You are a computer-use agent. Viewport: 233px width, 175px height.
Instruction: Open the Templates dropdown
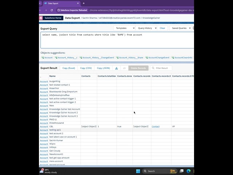point(124,28)
